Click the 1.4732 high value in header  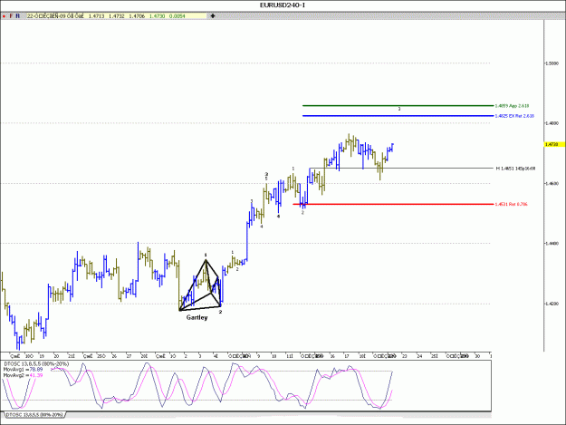pos(117,16)
